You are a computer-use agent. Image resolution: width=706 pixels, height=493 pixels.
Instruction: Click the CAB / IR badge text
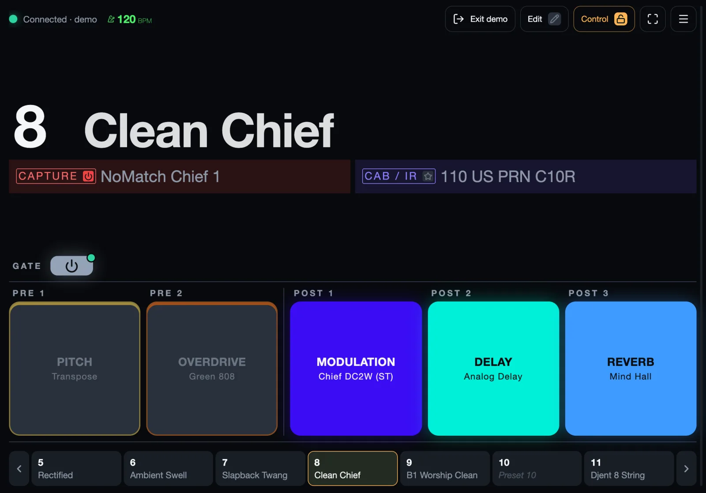(x=391, y=176)
